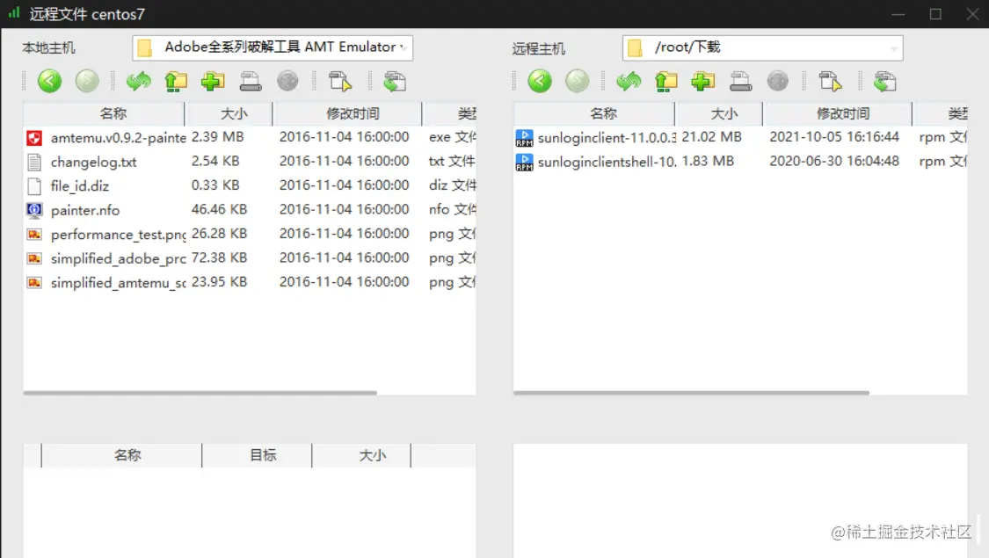Click transfer queue 大小 column header

click(x=361, y=455)
